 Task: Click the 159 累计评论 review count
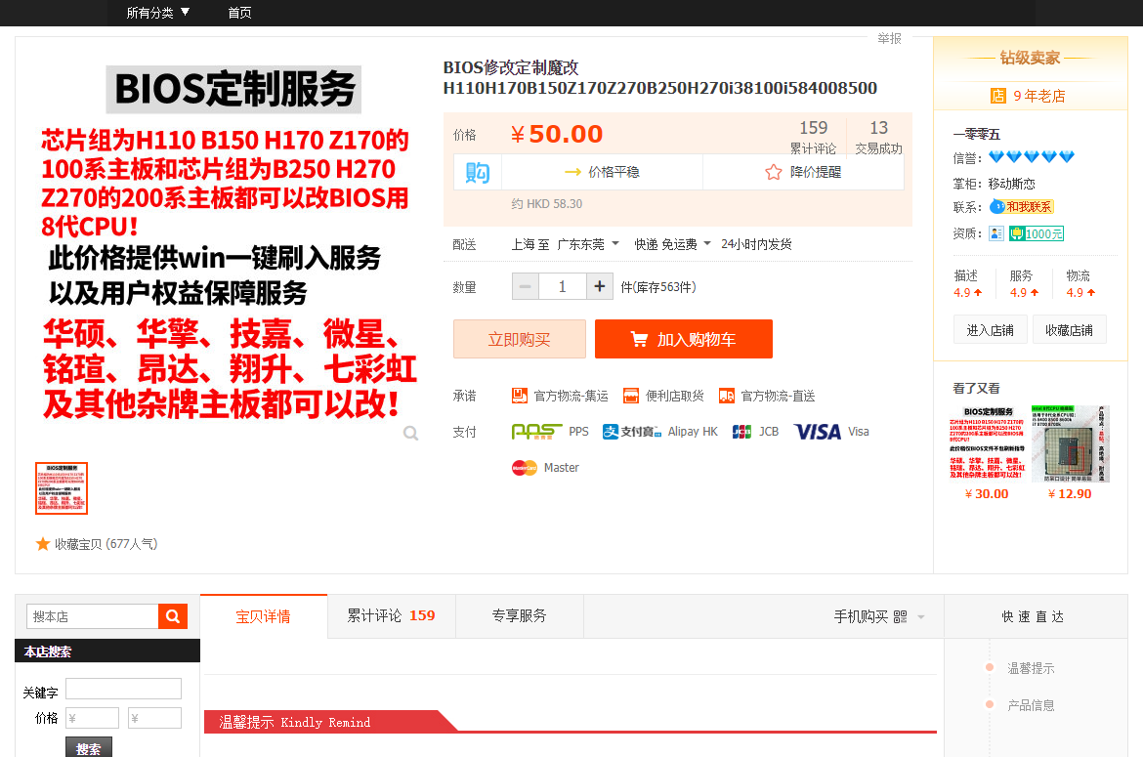point(814,137)
